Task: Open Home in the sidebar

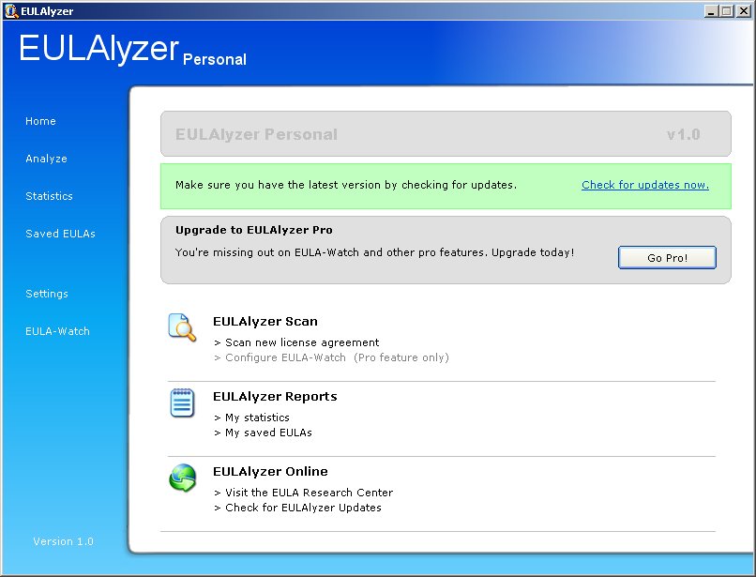Action: [40, 121]
